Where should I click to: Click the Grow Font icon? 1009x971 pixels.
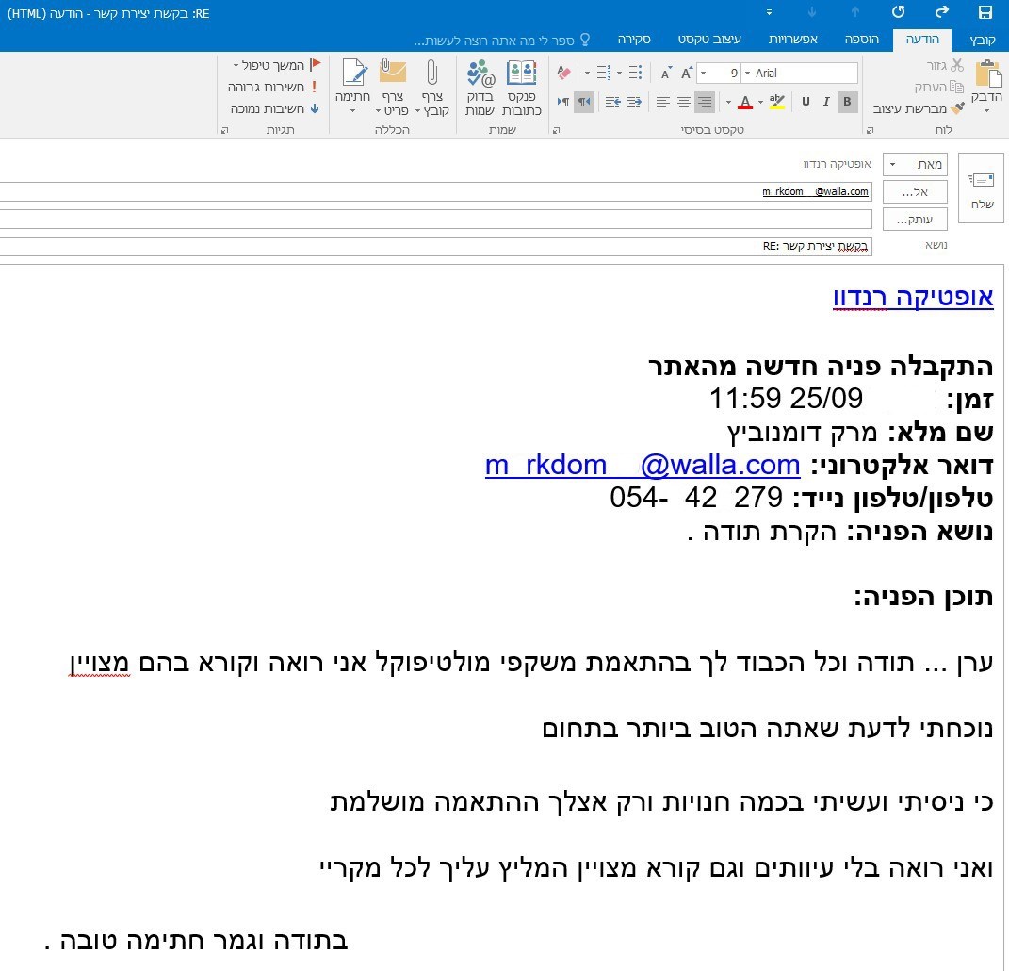tap(687, 73)
